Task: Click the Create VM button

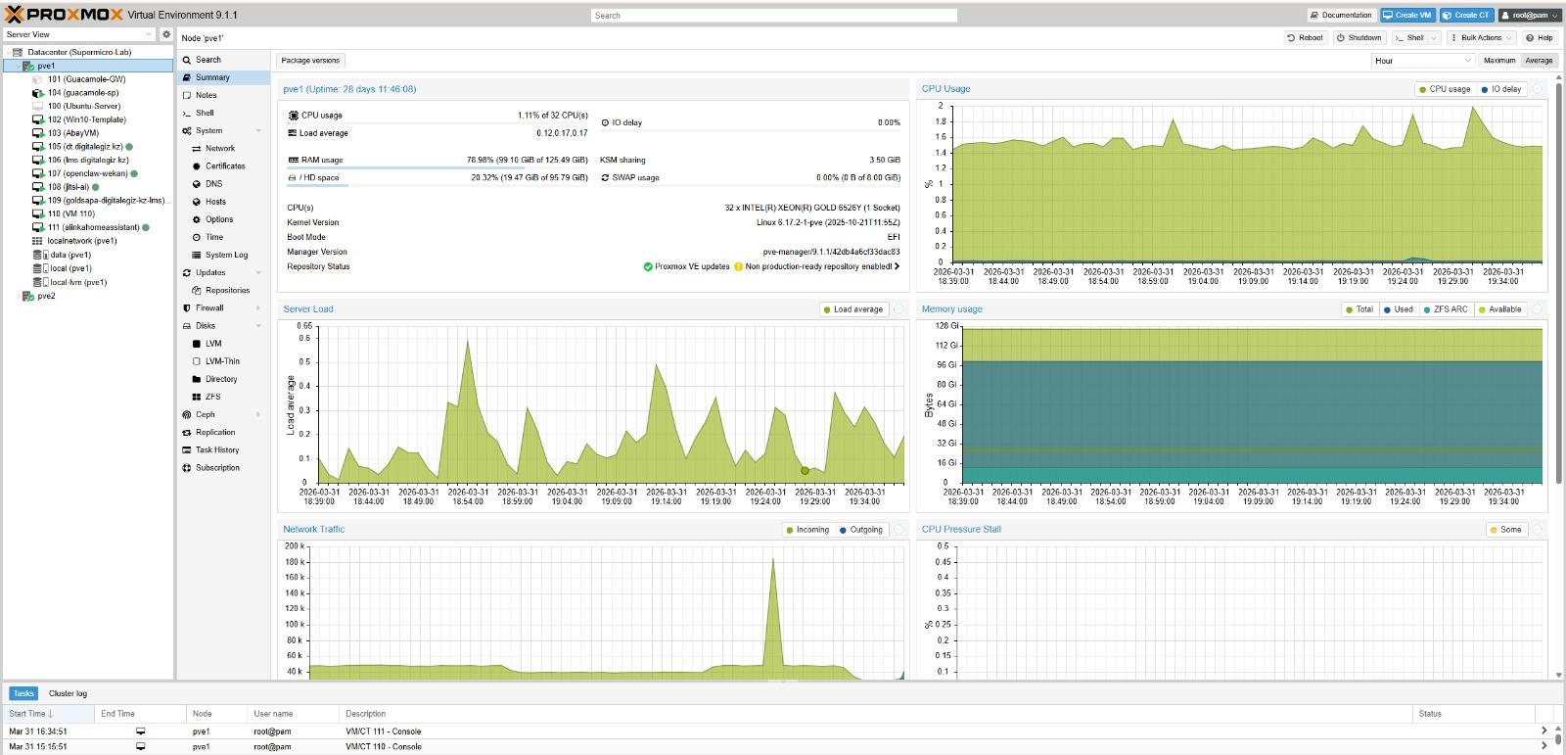Action: coord(1406,15)
